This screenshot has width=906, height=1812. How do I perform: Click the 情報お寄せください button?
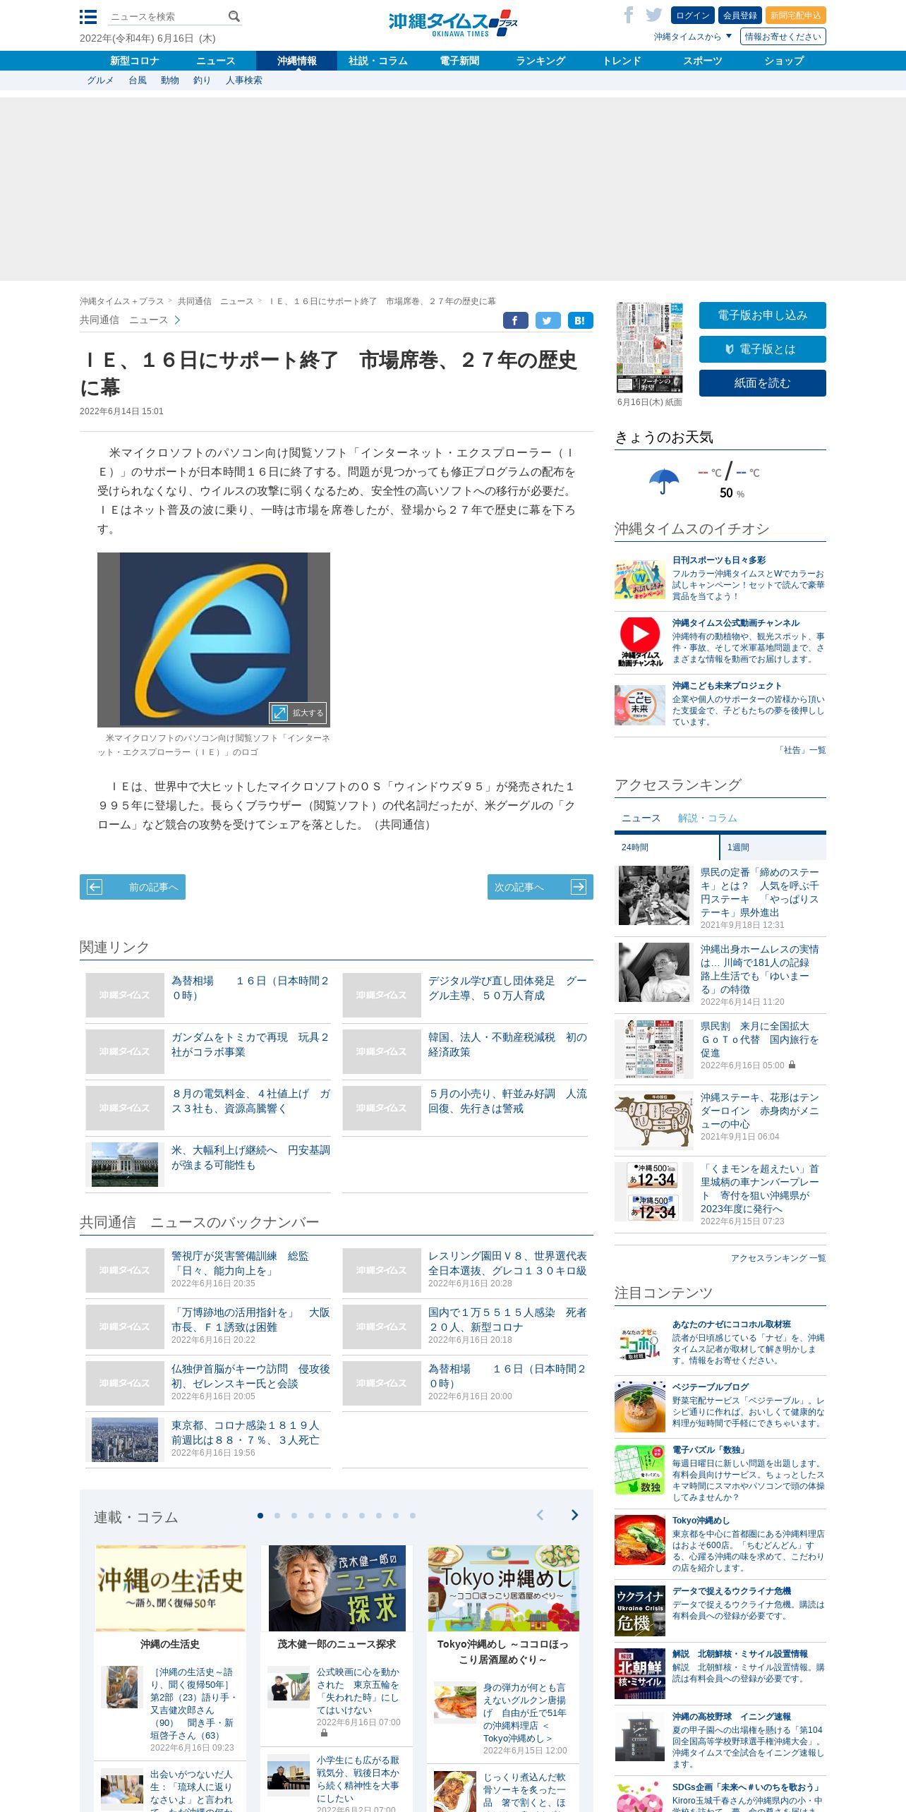(x=783, y=37)
